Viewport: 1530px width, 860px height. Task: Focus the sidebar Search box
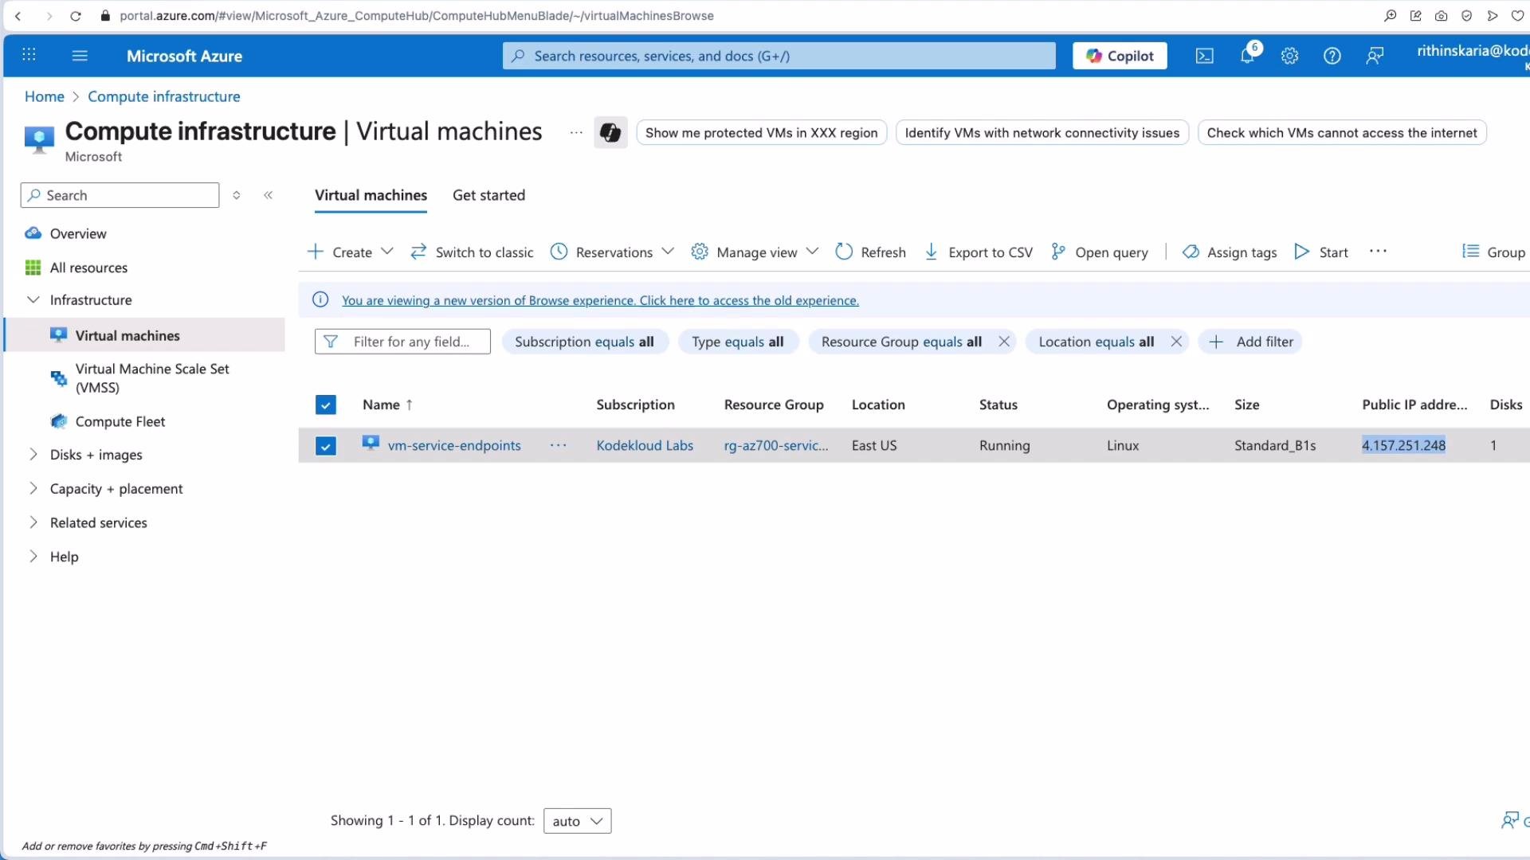pyautogui.click(x=120, y=195)
